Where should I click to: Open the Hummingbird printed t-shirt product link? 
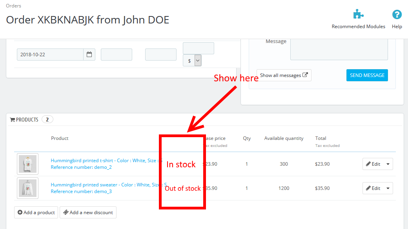(x=106, y=161)
